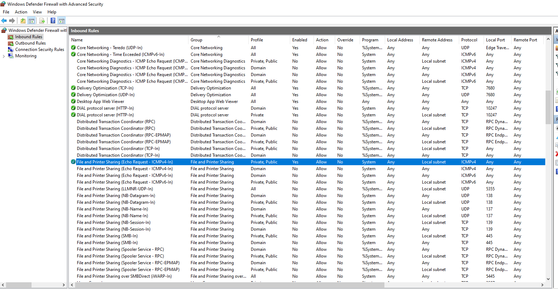The image size is (558, 289).
Task: Click check icon of selected File and Printer Sharing rule
Action: click(x=73, y=162)
